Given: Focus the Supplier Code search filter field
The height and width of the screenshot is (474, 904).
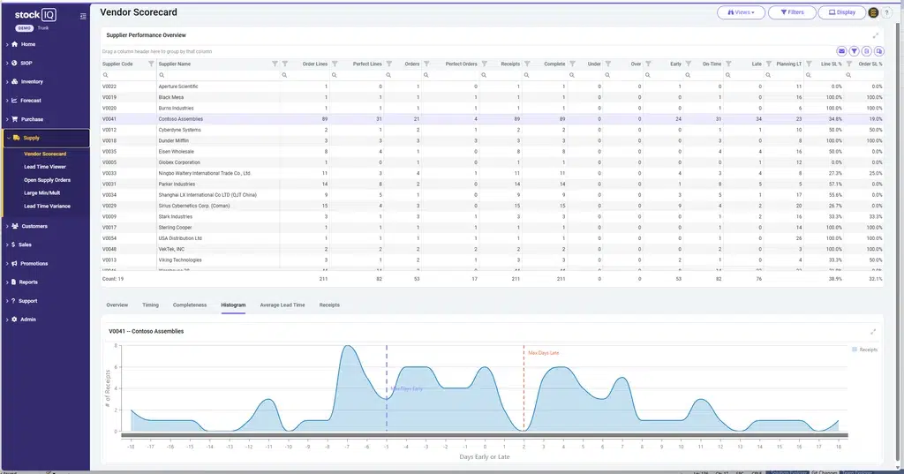Looking at the screenshot, I should click(x=129, y=75).
